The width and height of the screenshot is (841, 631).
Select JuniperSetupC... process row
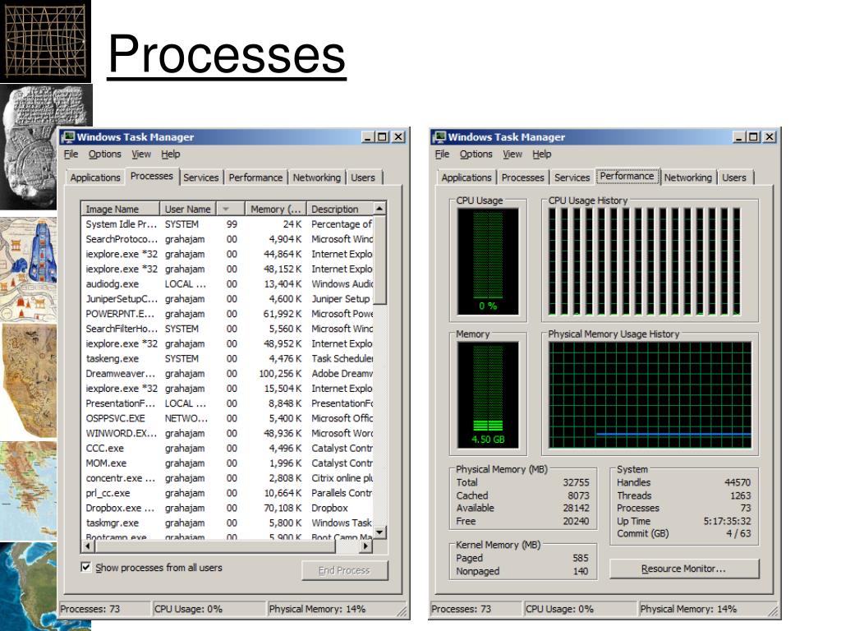click(x=227, y=299)
